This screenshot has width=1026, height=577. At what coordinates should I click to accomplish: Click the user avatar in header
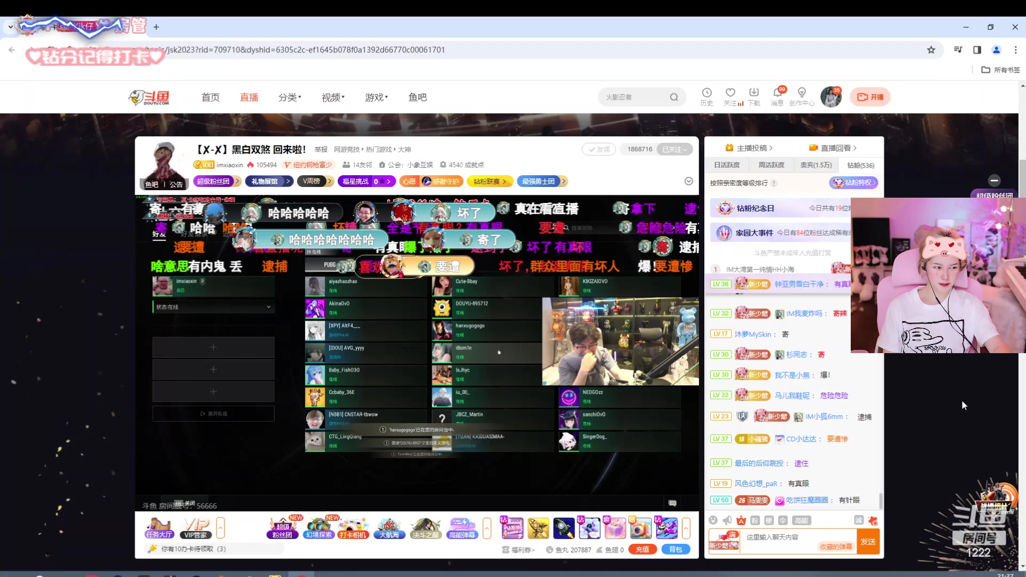[831, 97]
